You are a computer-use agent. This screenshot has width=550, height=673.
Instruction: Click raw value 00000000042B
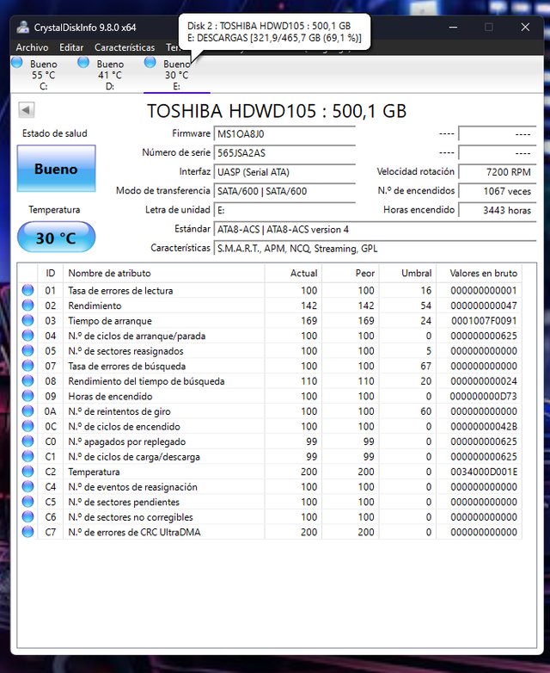(x=484, y=426)
